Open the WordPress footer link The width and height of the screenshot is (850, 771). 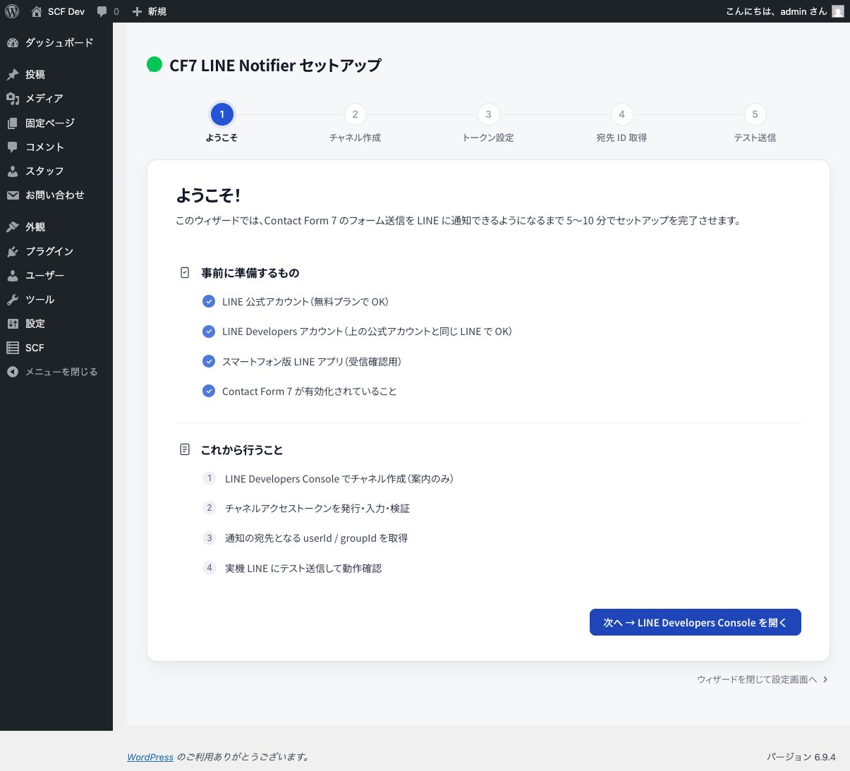(x=150, y=757)
